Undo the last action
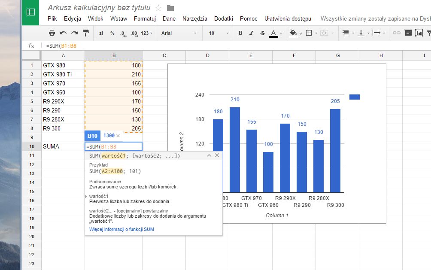Image resolution: width=431 pixels, height=270 pixels. (x=63, y=33)
